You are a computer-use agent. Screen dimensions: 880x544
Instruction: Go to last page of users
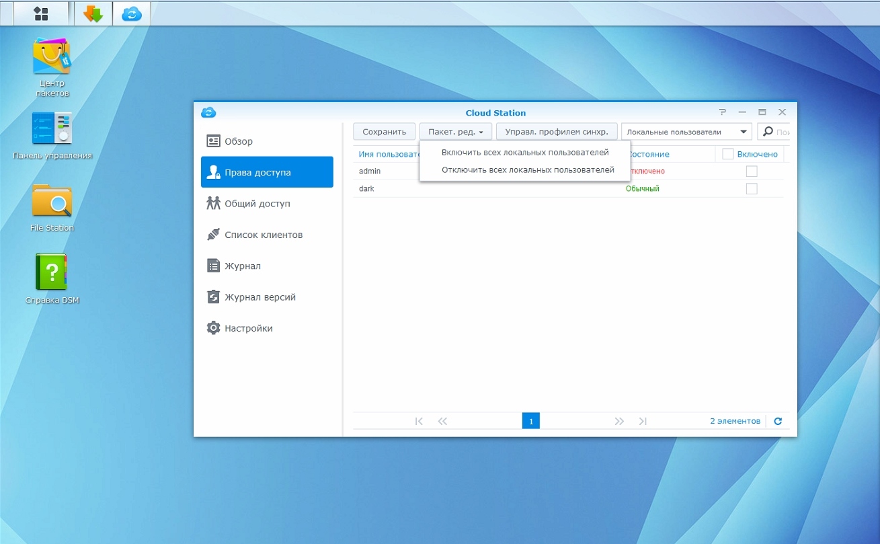[x=643, y=421]
